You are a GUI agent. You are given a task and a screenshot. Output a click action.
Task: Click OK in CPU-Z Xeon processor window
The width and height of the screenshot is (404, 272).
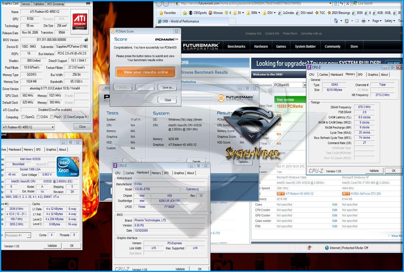click(x=72, y=246)
